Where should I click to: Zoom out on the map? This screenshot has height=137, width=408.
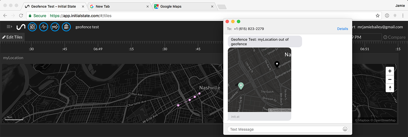tap(390, 79)
